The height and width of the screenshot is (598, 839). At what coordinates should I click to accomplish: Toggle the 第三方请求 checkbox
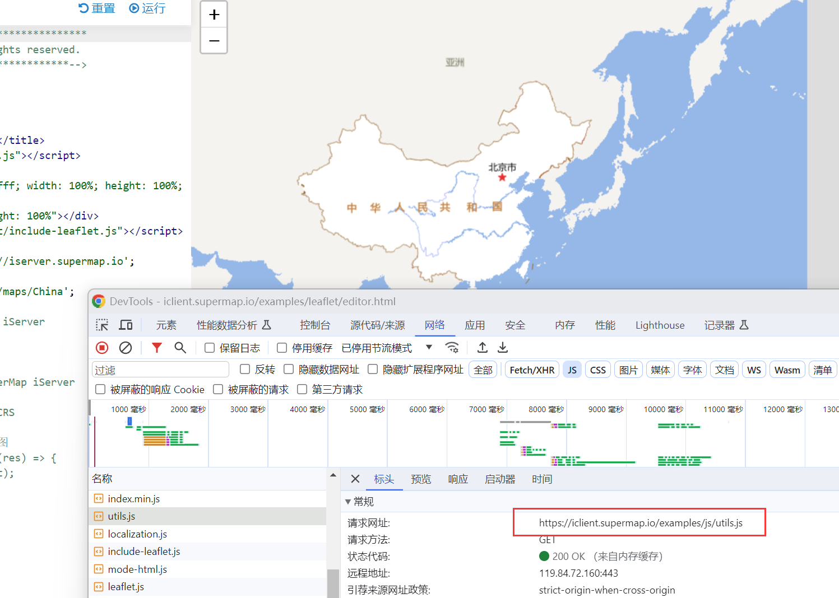coord(302,389)
